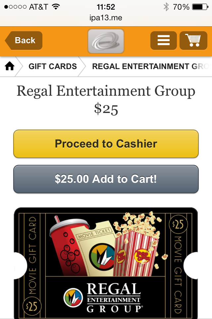The width and height of the screenshot is (212, 319).
Task: Tap the Bluetooth status icon
Action: tap(166, 7)
